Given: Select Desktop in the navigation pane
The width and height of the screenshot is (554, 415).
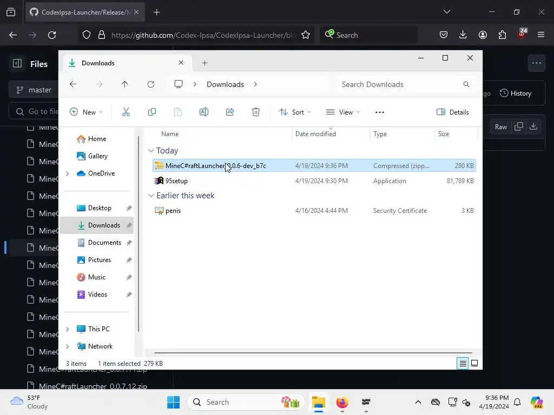Looking at the screenshot, I should [x=97, y=208].
